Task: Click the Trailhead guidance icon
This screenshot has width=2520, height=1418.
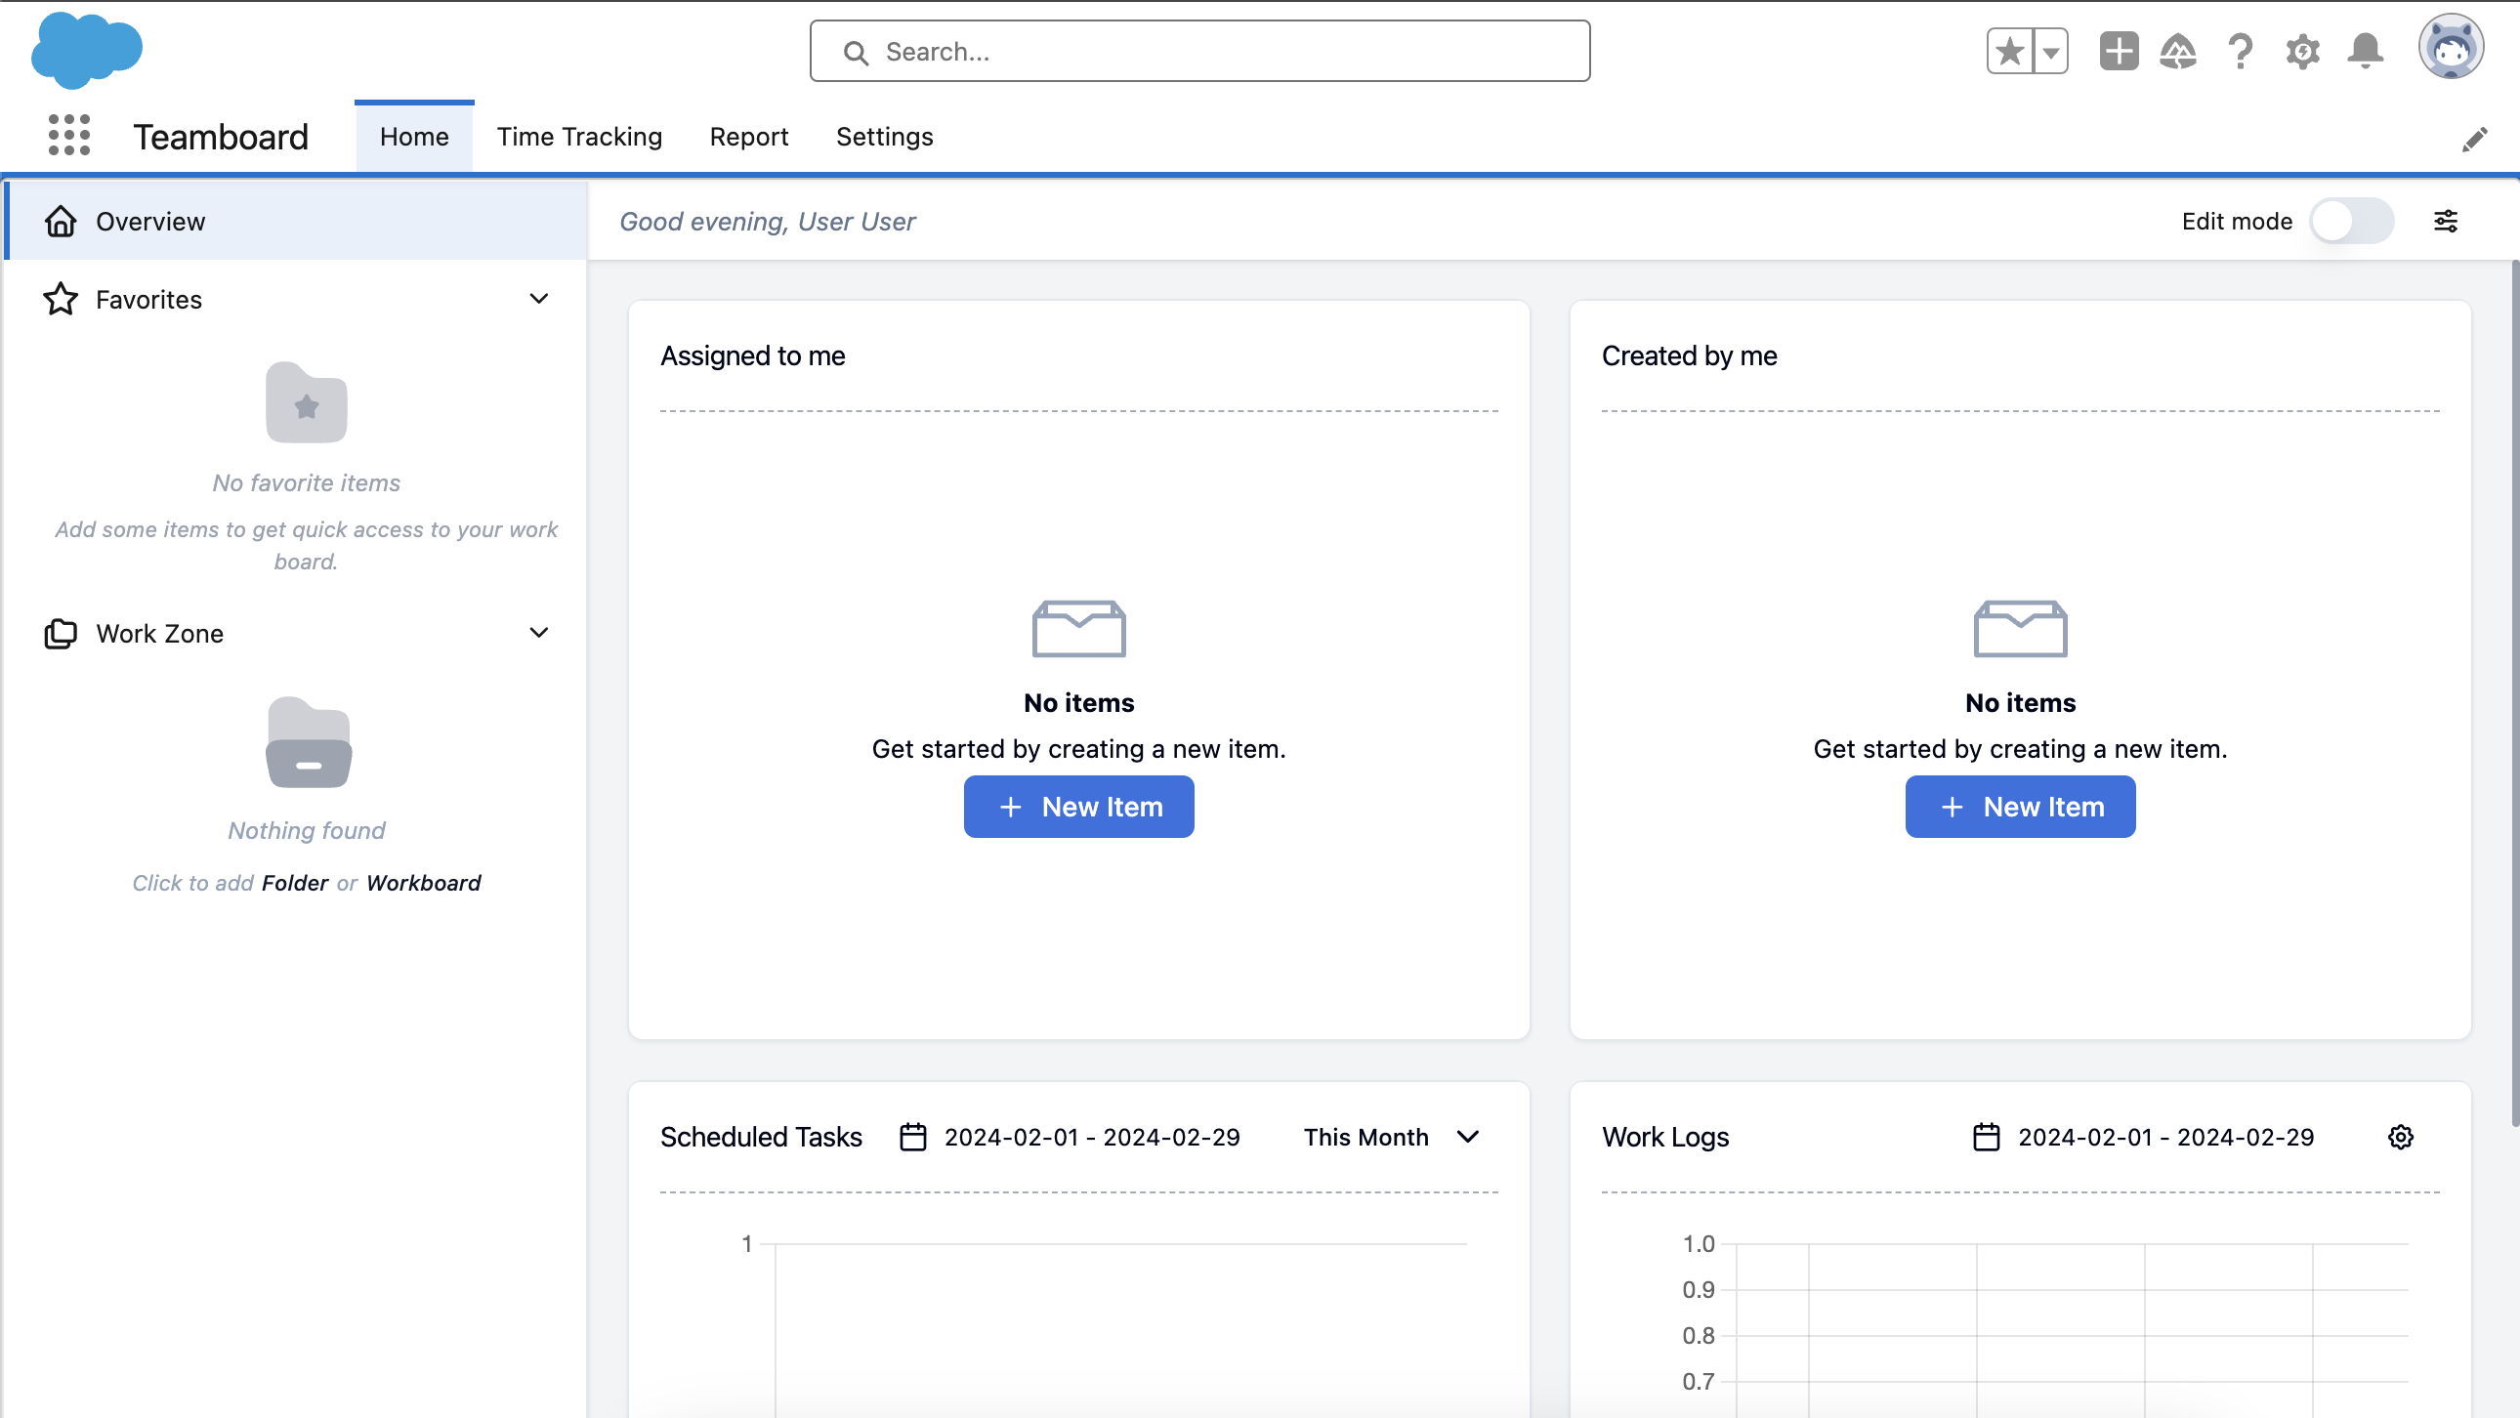Action: [2177, 51]
